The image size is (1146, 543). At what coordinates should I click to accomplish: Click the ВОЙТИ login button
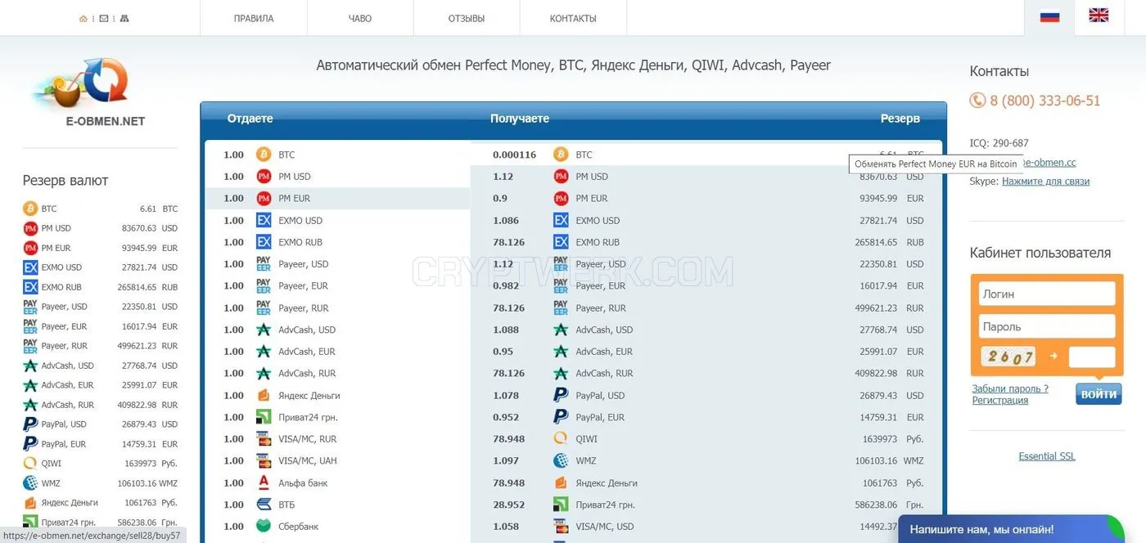[1099, 394]
